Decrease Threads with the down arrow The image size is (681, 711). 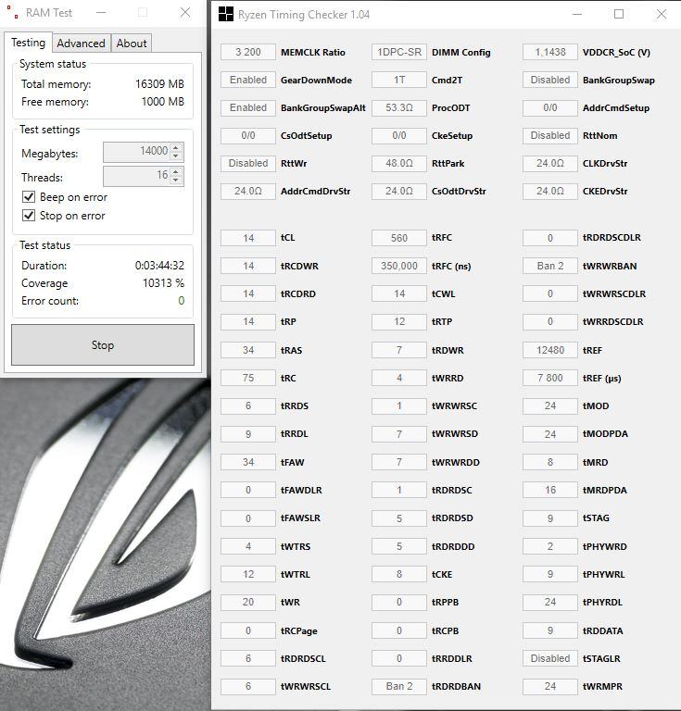coord(176,180)
